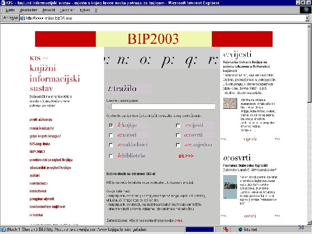Click the r: letter in alphabet strip
This screenshot has width=312, height=234.
click(213, 60)
